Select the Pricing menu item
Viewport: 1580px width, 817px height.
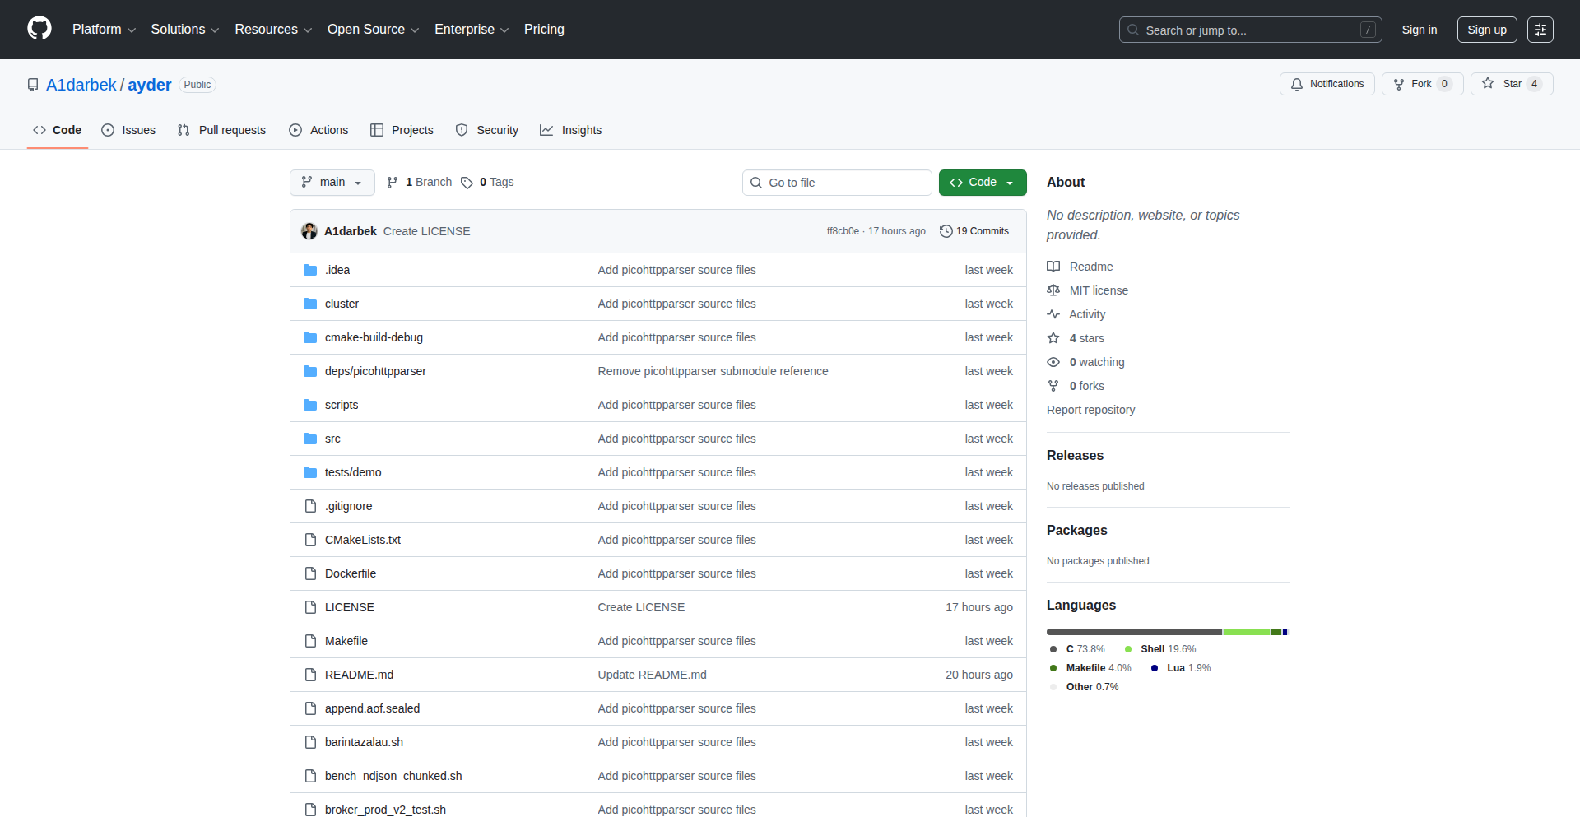point(544,29)
